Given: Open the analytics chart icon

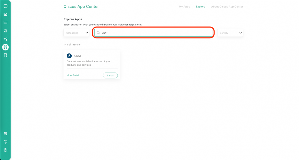Looking at the screenshot, I should [5, 31].
